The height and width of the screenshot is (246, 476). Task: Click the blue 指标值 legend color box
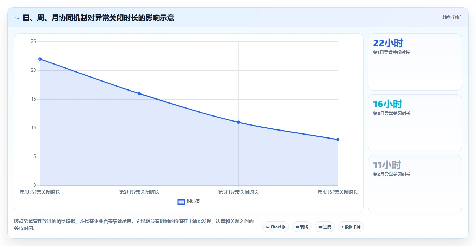tap(181, 202)
